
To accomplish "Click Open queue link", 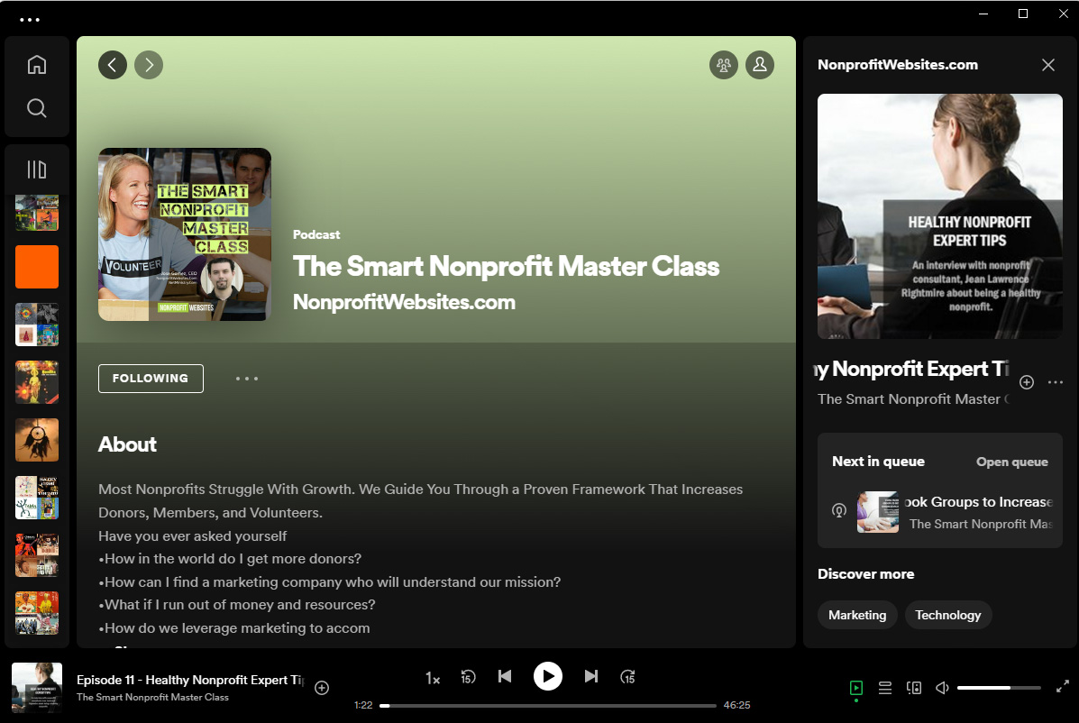I will tap(1012, 462).
